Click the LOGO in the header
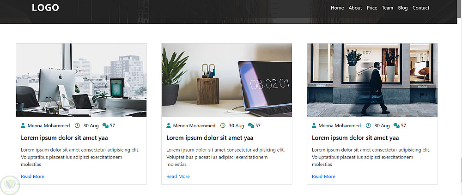Viewport: 462px width, 195px height. click(x=45, y=8)
